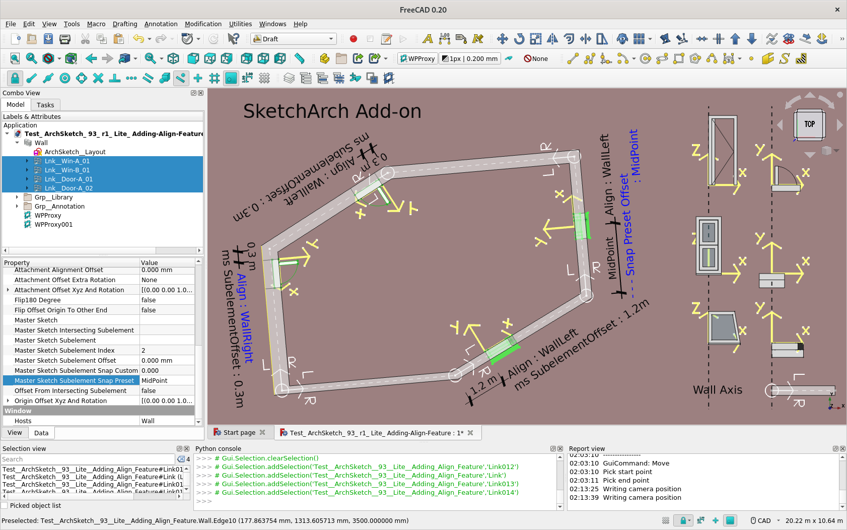Toggle the Snap Lock button
Image resolution: width=847 pixels, height=530 pixels.
pos(15,78)
